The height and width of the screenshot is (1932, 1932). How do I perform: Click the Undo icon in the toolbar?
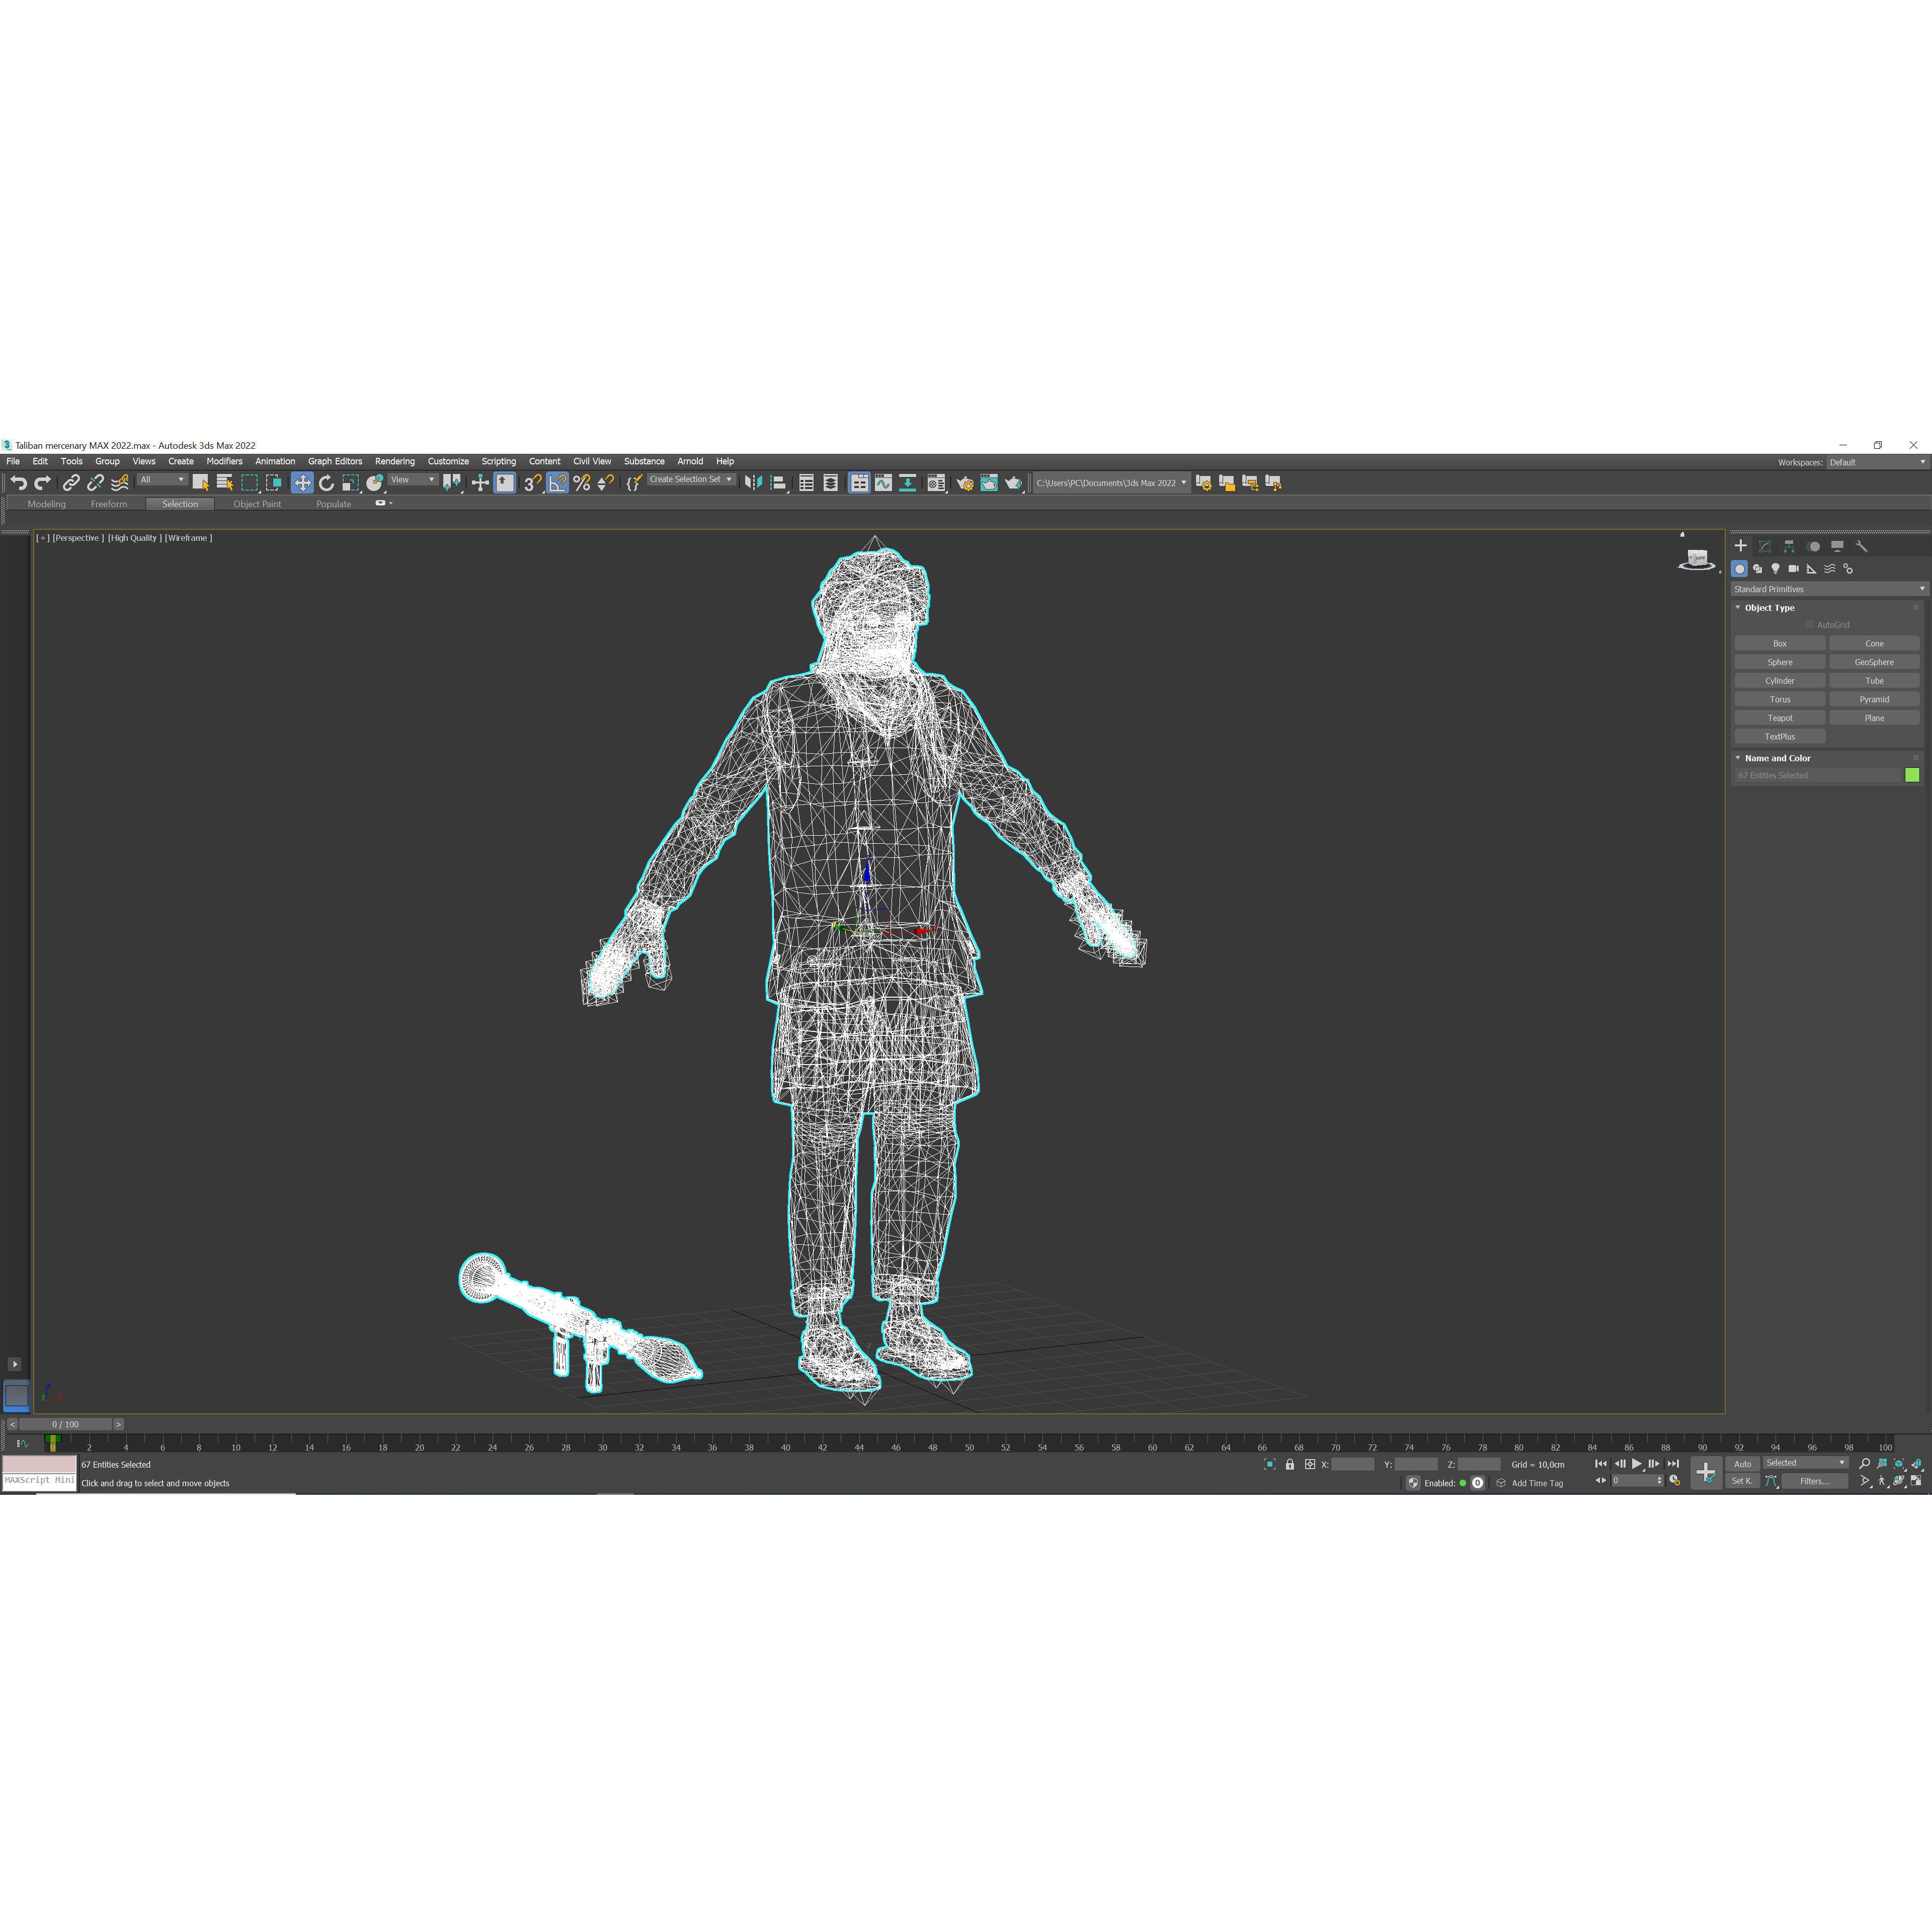click(x=20, y=483)
